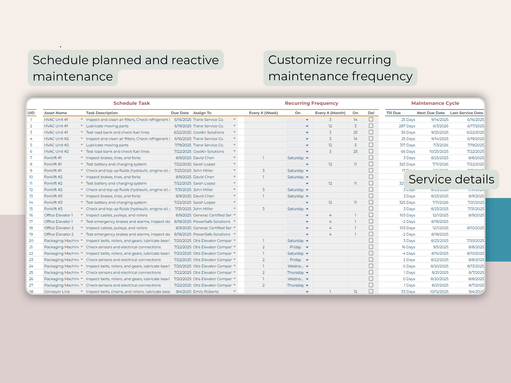Expand the PowerSafe Solutions assignee dropdown

234,222
